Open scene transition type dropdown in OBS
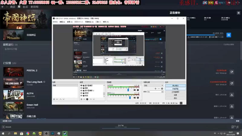The width and height of the screenshot is (242, 136). [153, 86]
